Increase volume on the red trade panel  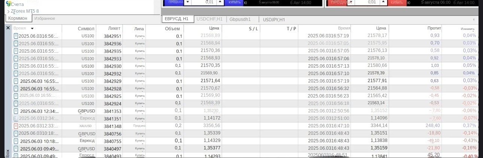(383, 2)
